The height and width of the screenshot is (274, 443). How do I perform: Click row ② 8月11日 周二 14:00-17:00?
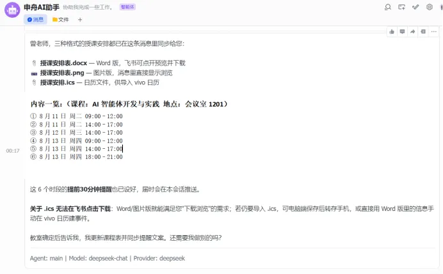click(x=76, y=125)
